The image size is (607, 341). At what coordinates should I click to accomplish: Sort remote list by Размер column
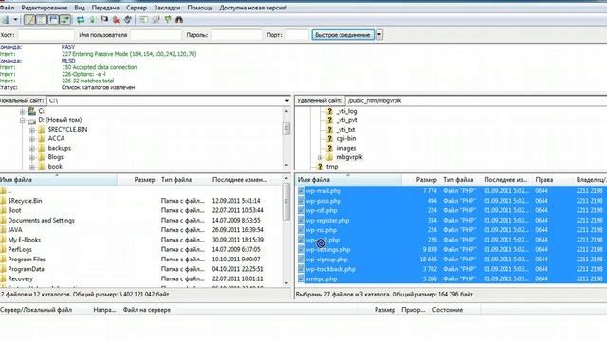pos(426,180)
